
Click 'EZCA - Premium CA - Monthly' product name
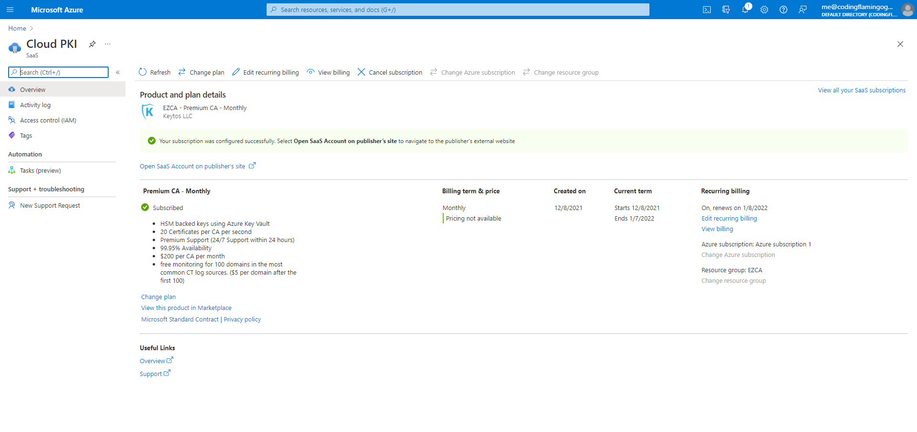point(205,108)
